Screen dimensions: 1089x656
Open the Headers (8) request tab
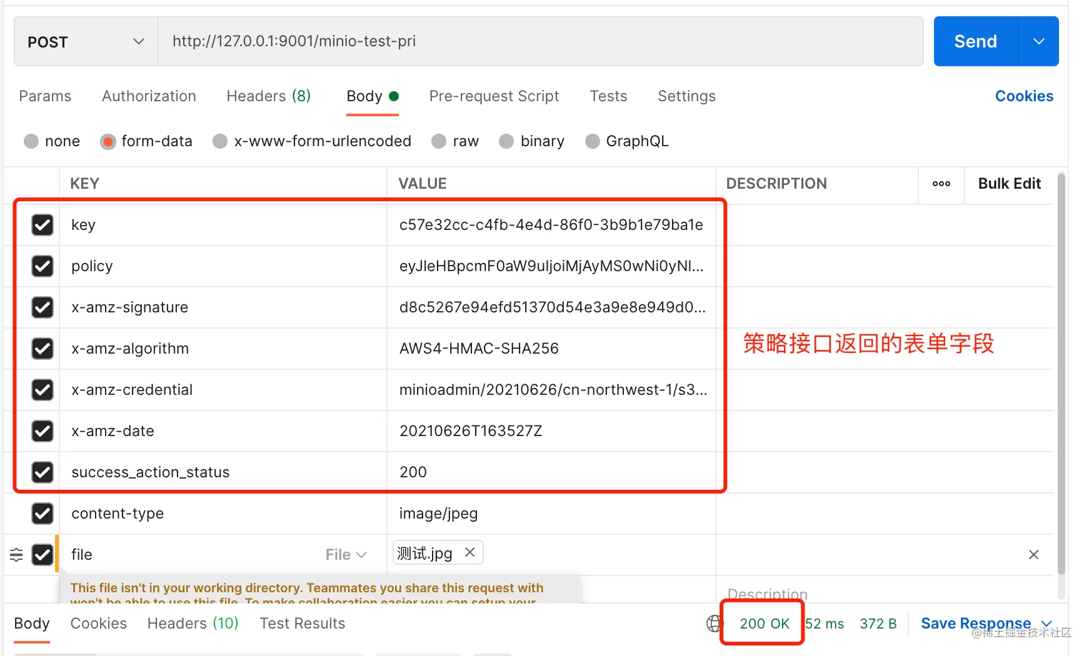point(269,96)
